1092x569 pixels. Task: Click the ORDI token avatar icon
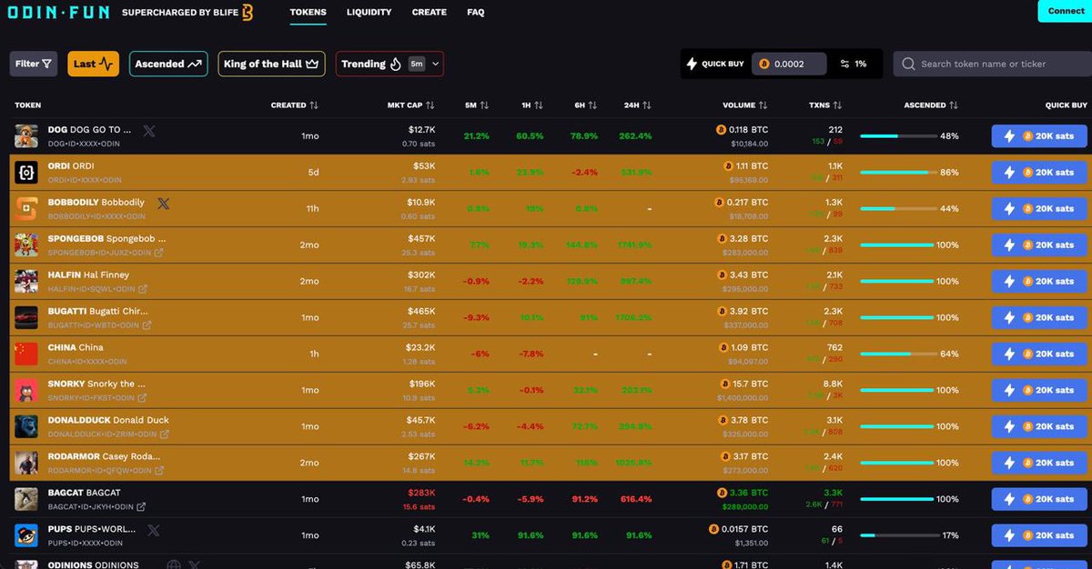[25, 173]
